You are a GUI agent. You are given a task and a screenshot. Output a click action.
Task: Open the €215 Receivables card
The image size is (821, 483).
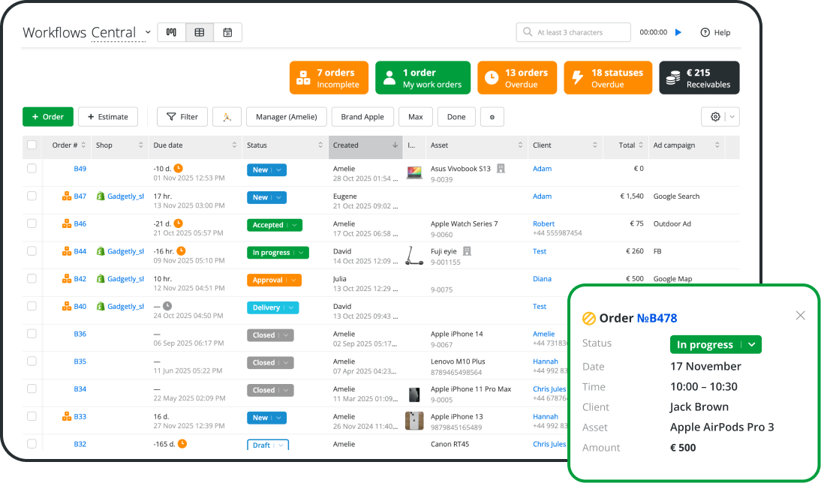pyautogui.click(x=699, y=77)
